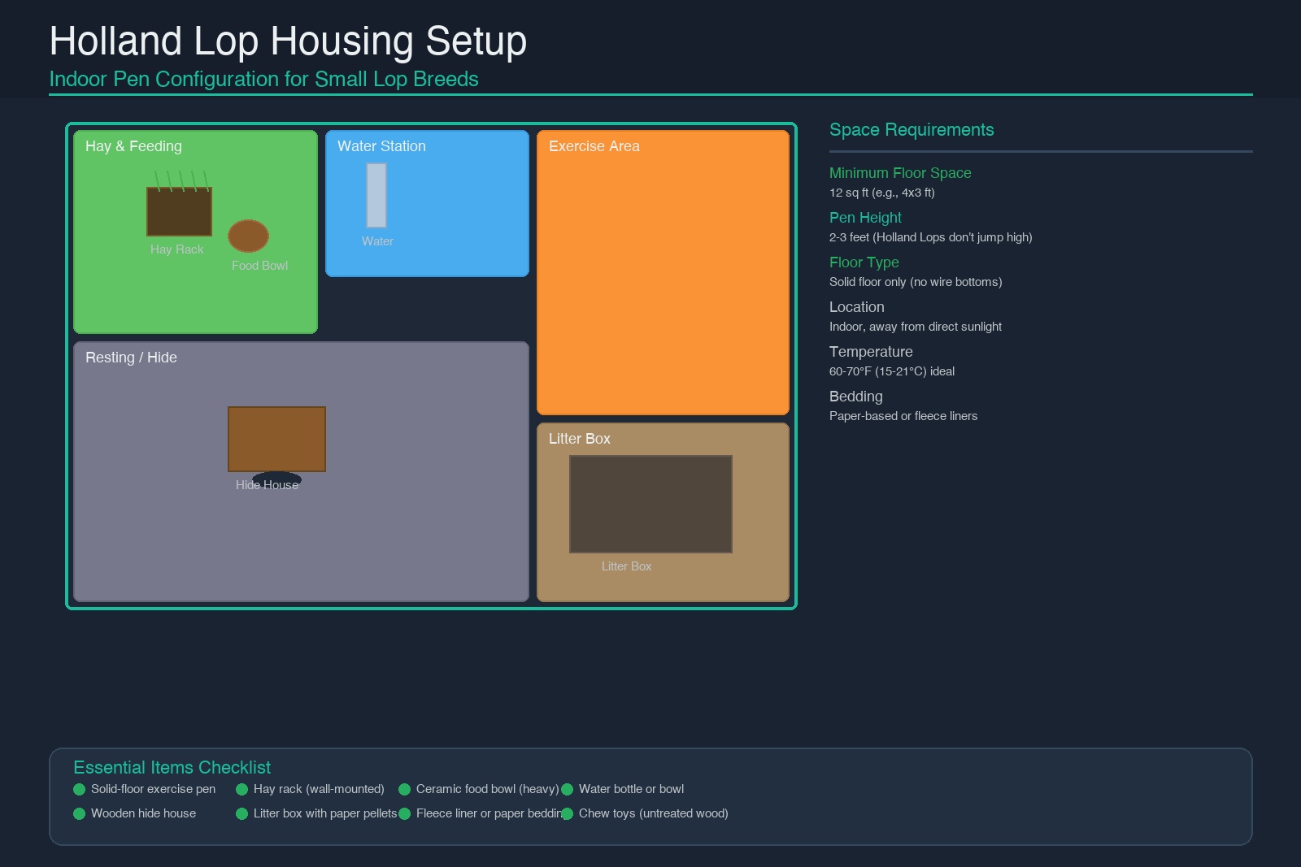This screenshot has width=1301, height=867.
Task: Select the brown food bowl icon
Action: (248, 236)
